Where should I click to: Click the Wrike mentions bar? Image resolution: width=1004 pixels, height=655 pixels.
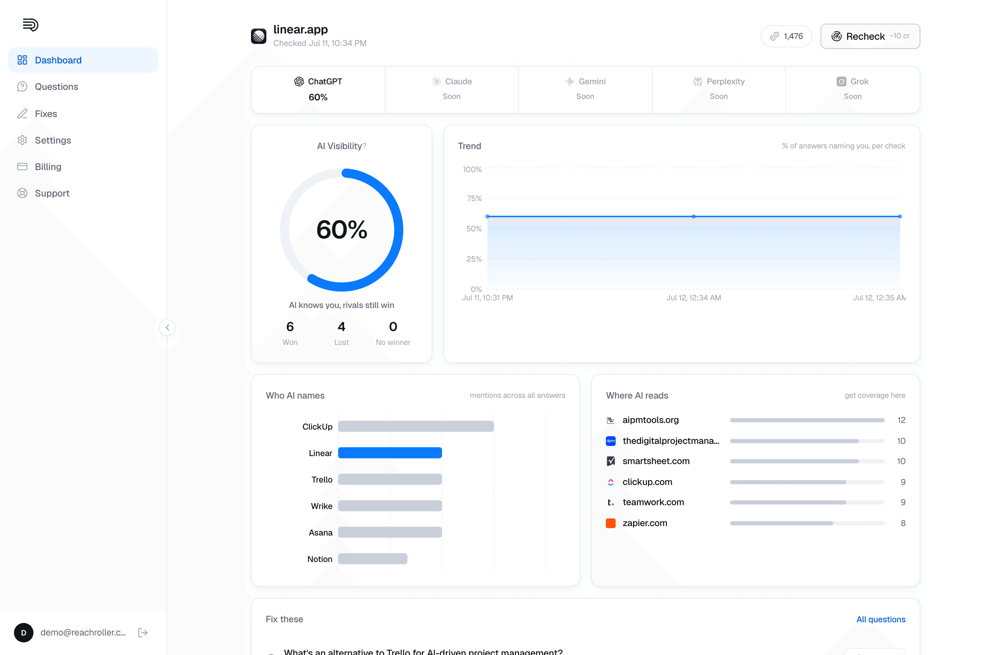pos(390,506)
